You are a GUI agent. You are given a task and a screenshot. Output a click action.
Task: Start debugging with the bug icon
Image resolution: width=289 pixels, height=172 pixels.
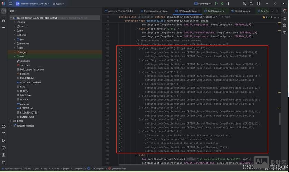tap(222, 3)
